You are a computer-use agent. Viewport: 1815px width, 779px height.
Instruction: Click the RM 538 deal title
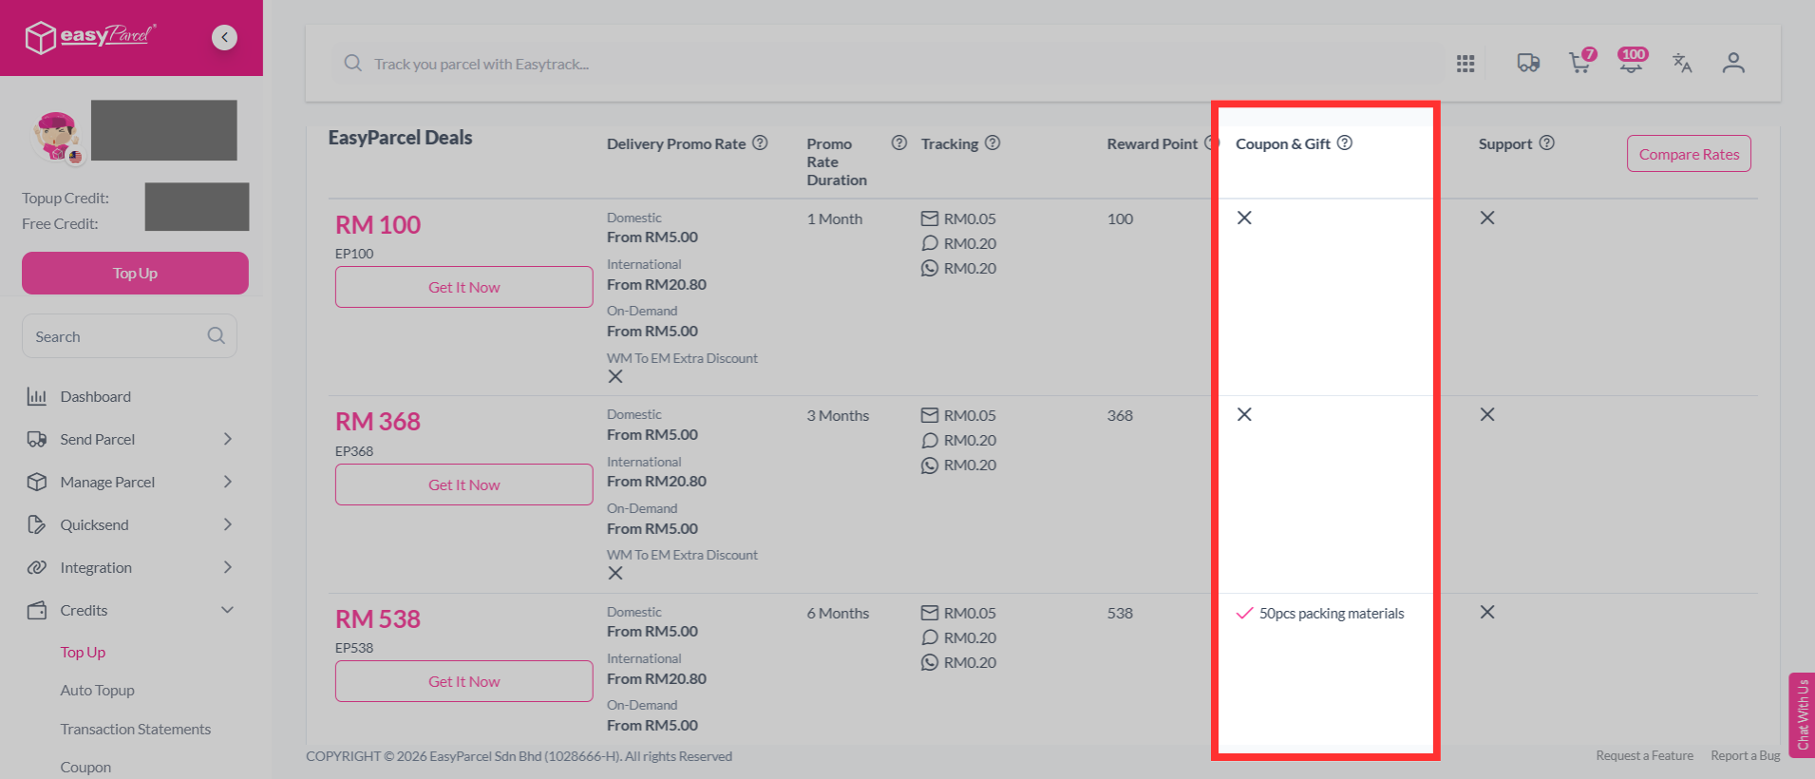[x=378, y=618]
